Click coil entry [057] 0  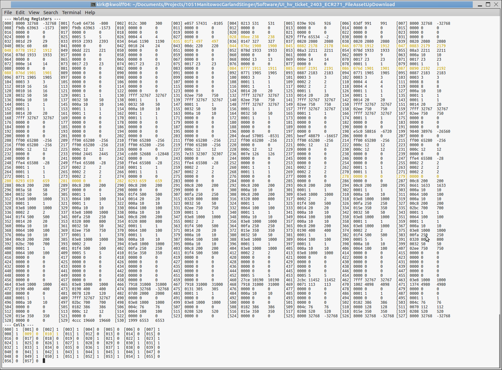31,361
